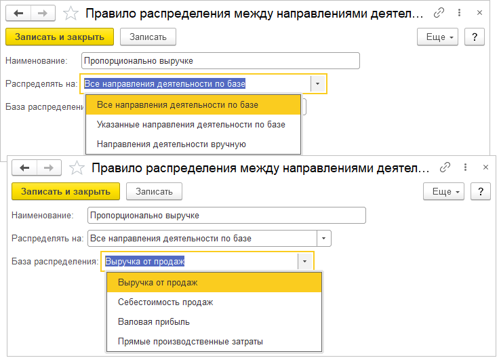Click the back arrow in the lower window
This screenshot has width=499, height=358.
click(24, 167)
